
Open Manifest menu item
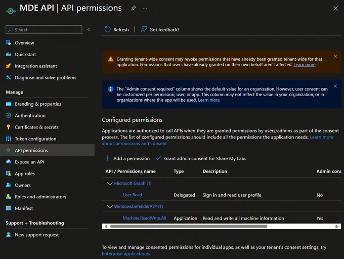24,208
